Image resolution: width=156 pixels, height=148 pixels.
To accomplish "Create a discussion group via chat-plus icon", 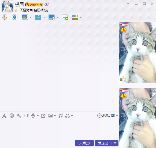I will tap(65, 17).
